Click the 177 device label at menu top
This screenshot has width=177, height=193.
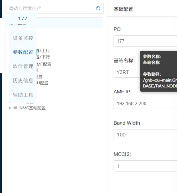click(x=23, y=18)
